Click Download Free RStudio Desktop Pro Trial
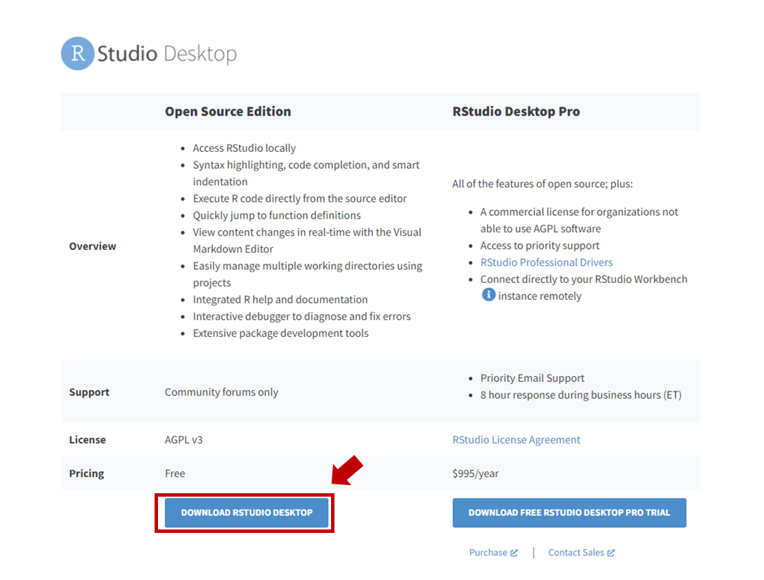Screen dimensions: 764x580 569,513
